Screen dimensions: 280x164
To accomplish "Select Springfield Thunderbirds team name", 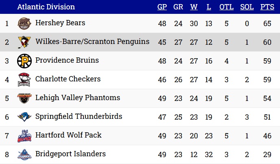I will (x=79, y=116).
